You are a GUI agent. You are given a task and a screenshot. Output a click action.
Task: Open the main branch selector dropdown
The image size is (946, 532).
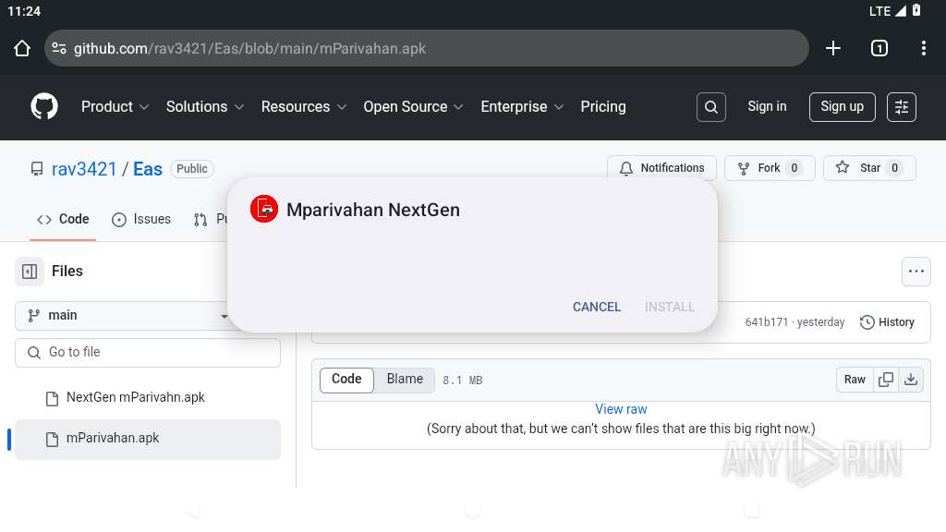click(124, 316)
